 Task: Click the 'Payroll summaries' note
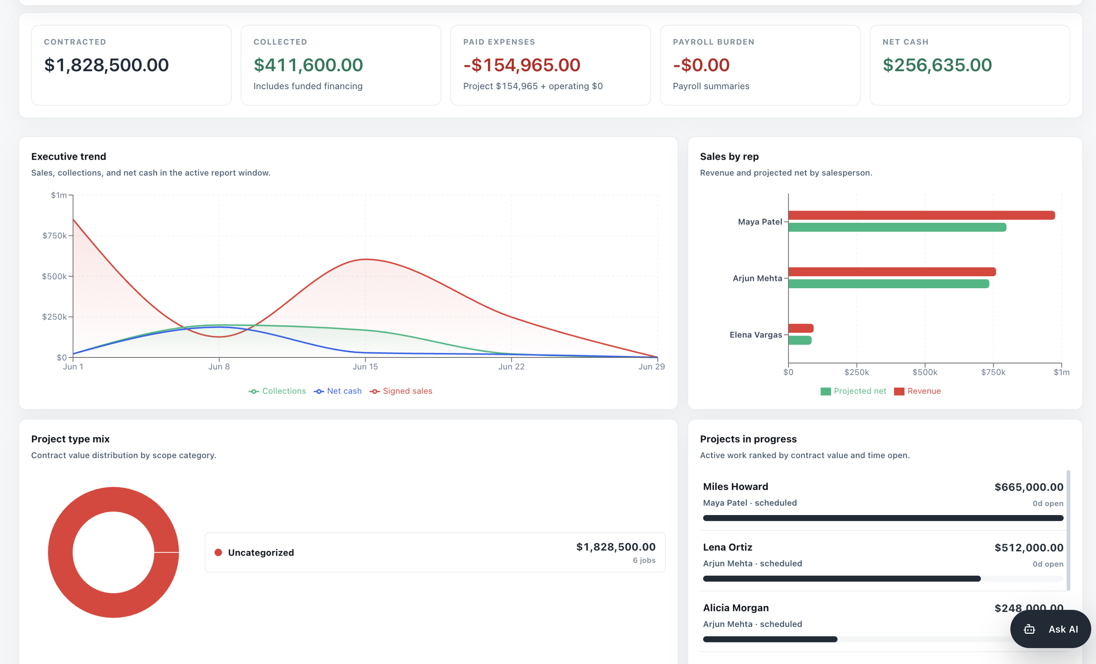(711, 86)
